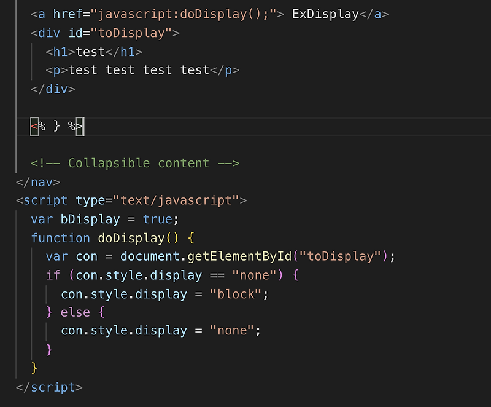
Task: Click the paragraph 'test test test test' text
Action: [x=138, y=69]
